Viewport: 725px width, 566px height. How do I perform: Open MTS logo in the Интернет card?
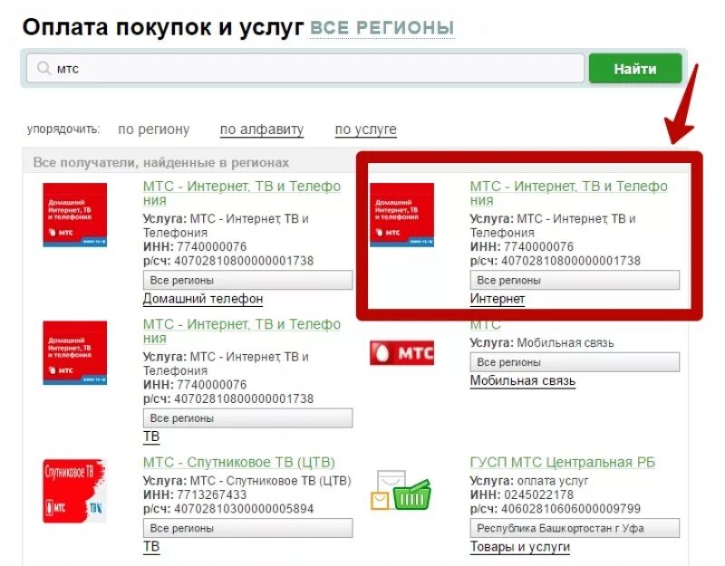[401, 215]
